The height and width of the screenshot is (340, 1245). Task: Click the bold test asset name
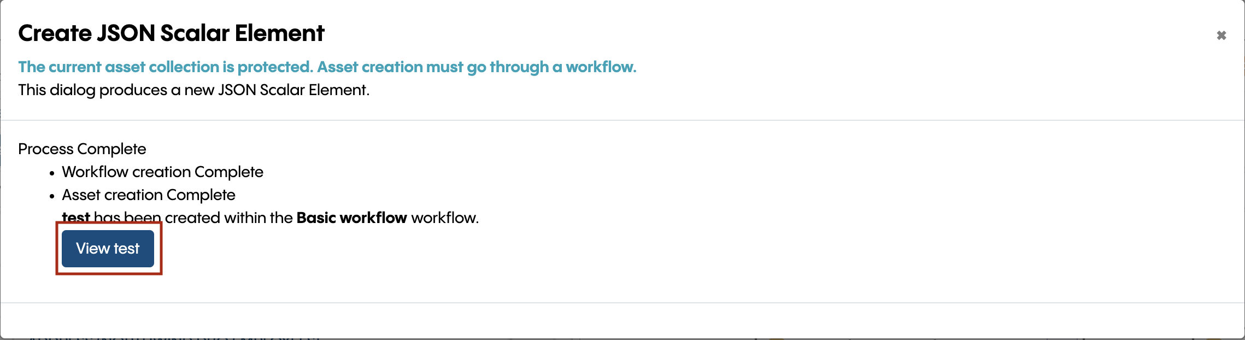coord(75,217)
